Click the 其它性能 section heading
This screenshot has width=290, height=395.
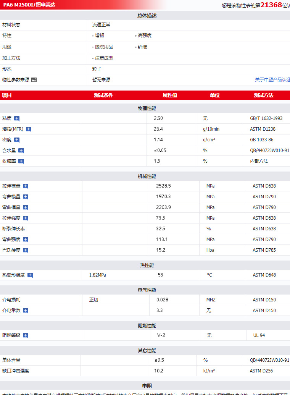point(147,351)
